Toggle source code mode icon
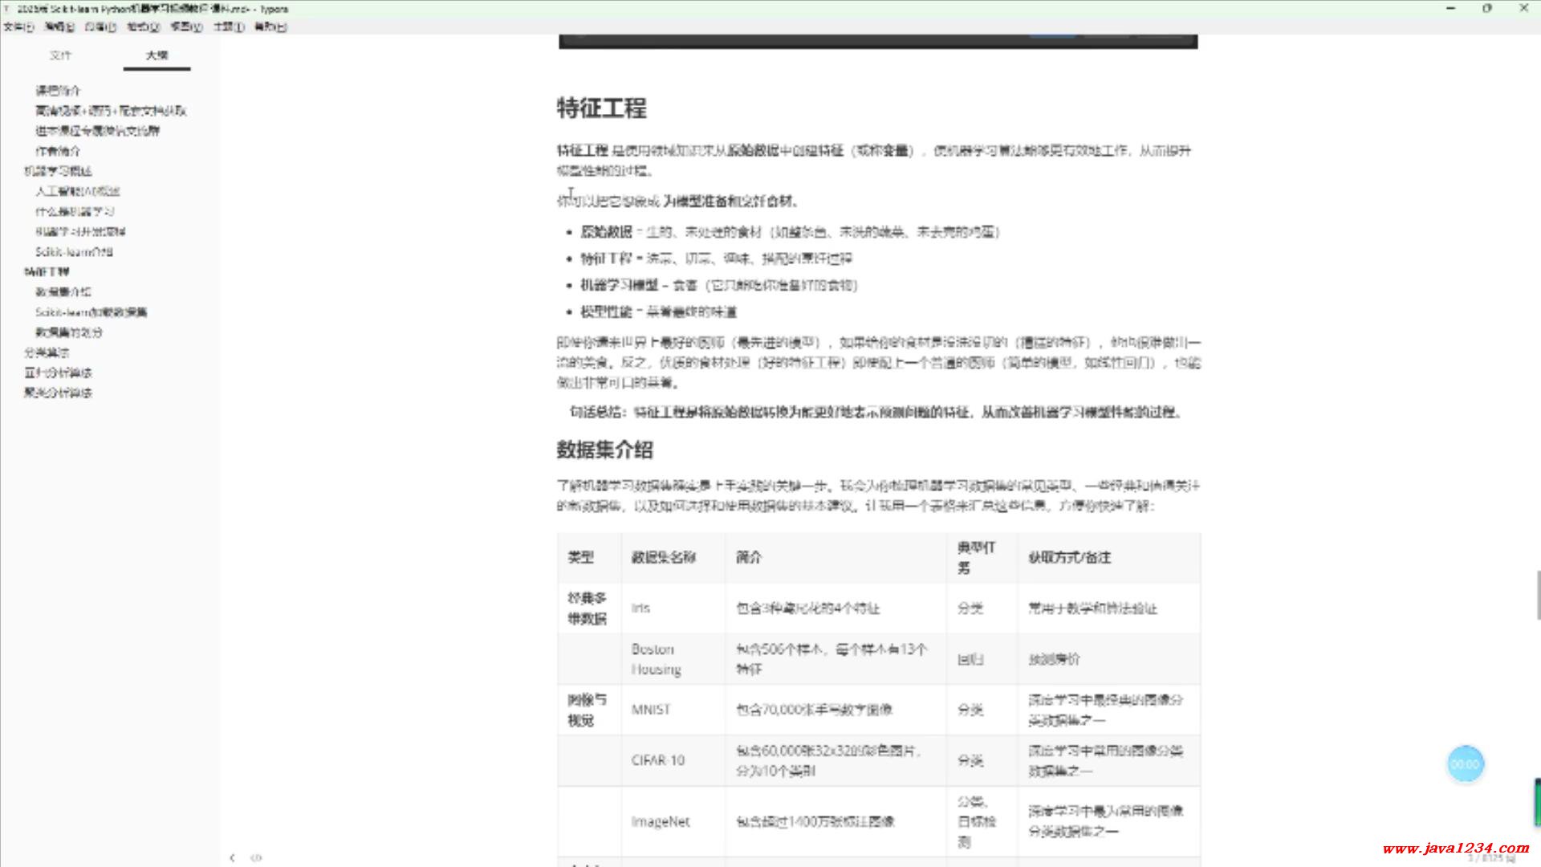The width and height of the screenshot is (1541, 867). [256, 857]
